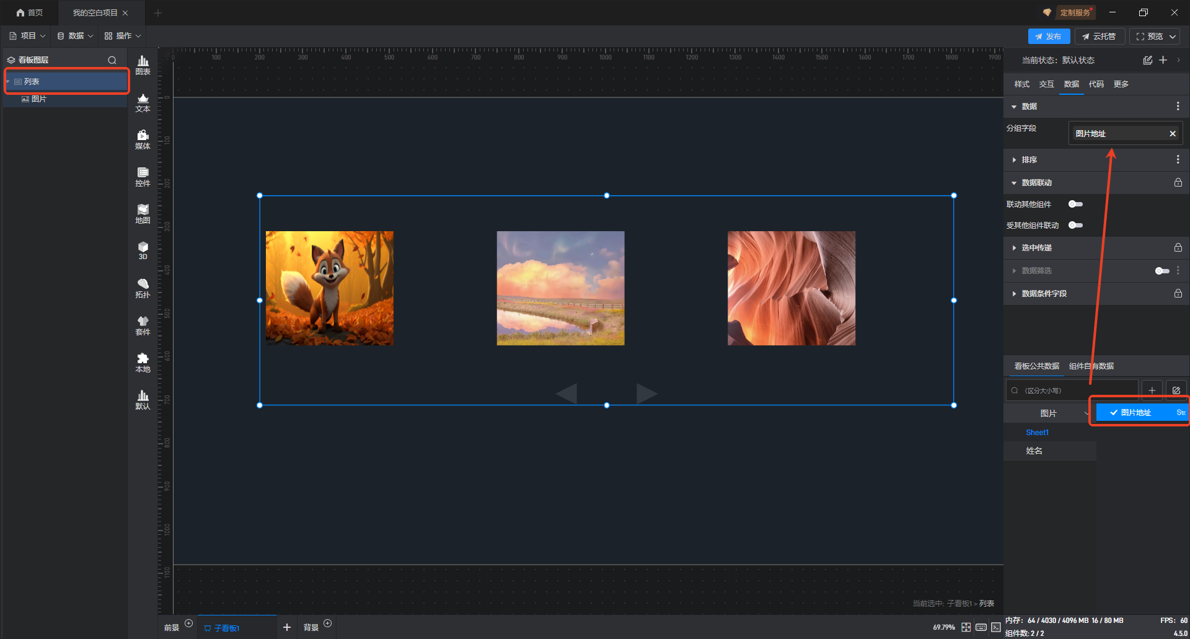
Task: Open the 地图 map component category
Action: (x=143, y=214)
